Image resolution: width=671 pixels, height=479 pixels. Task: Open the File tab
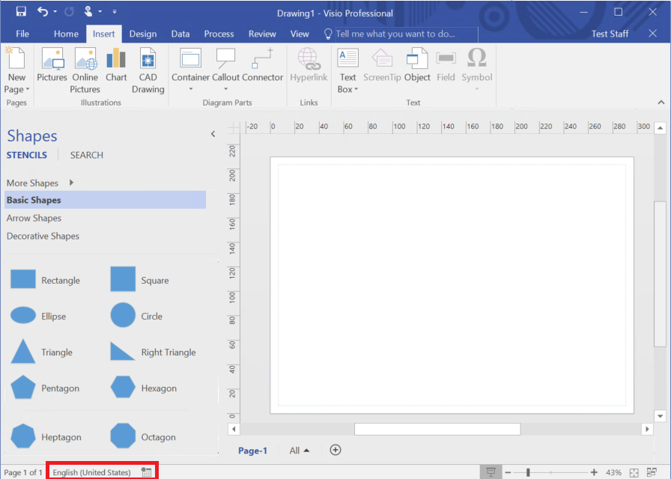(x=22, y=34)
